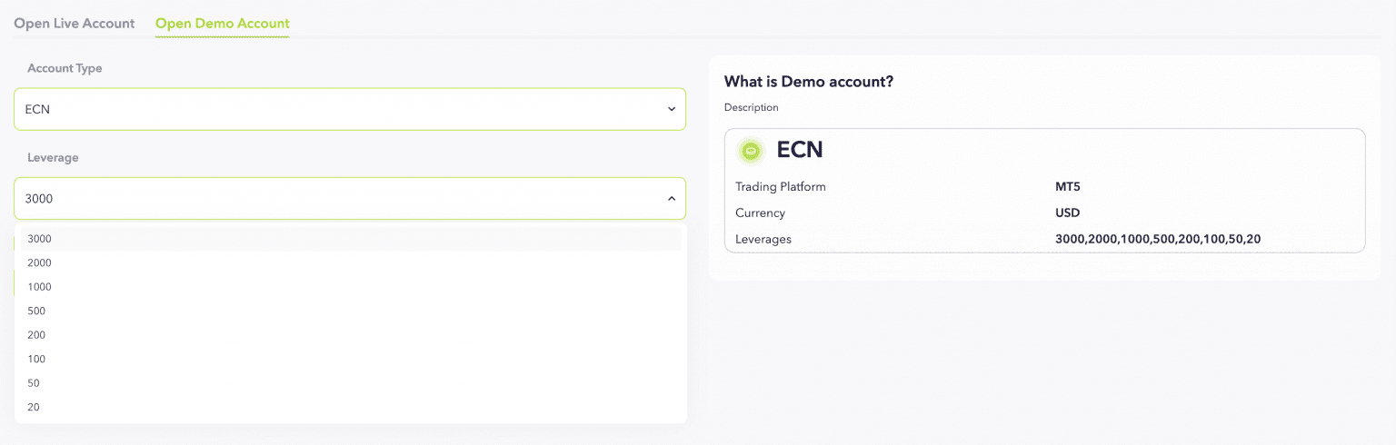This screenshot has height=445, width=1396.
Task: Select the Open Demo Account tab
Action: tap(222, 24)
